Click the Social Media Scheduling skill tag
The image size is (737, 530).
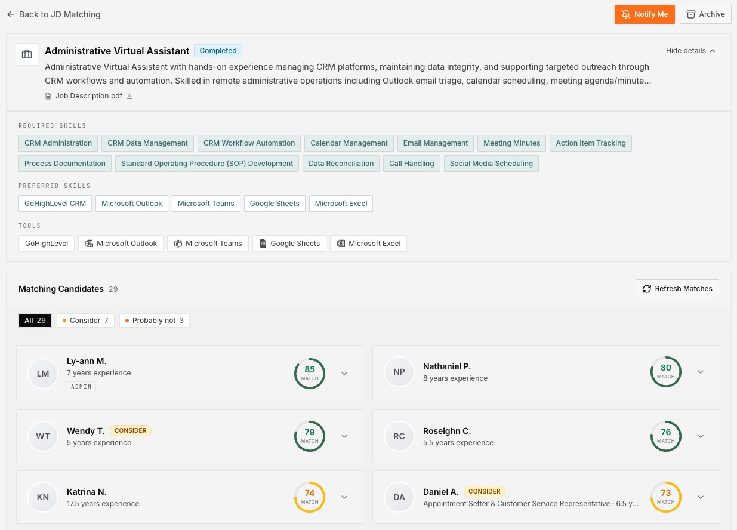pos(491,164)
